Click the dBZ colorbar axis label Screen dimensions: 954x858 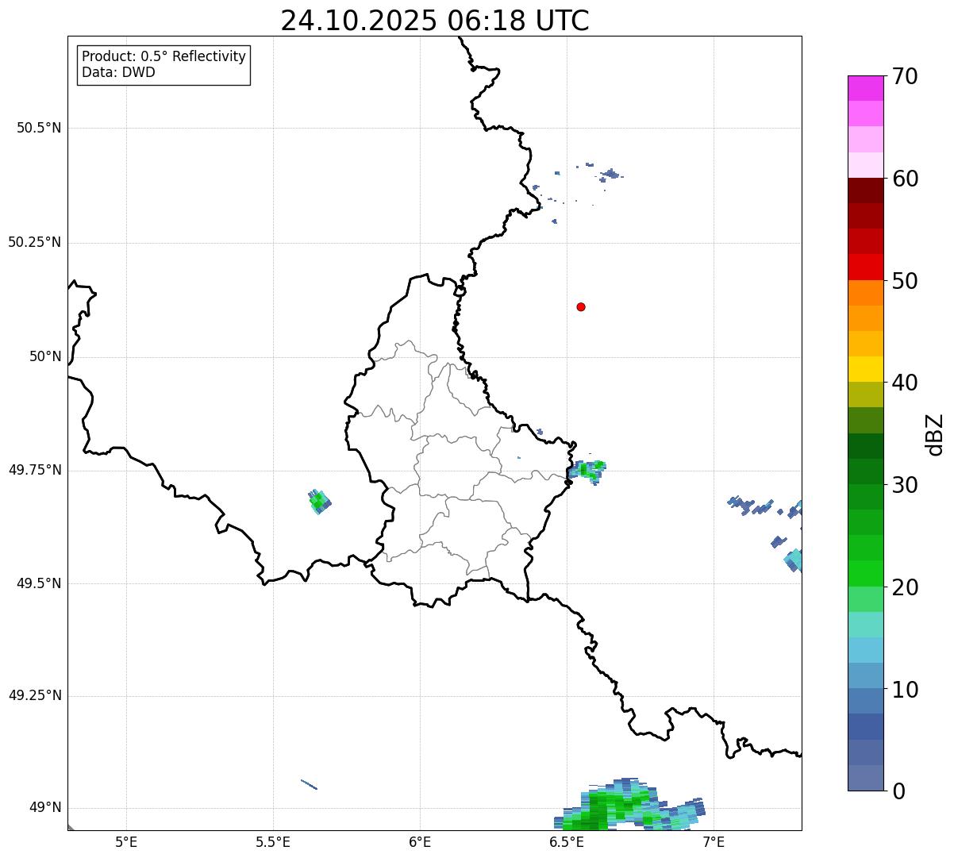point(935,434)
